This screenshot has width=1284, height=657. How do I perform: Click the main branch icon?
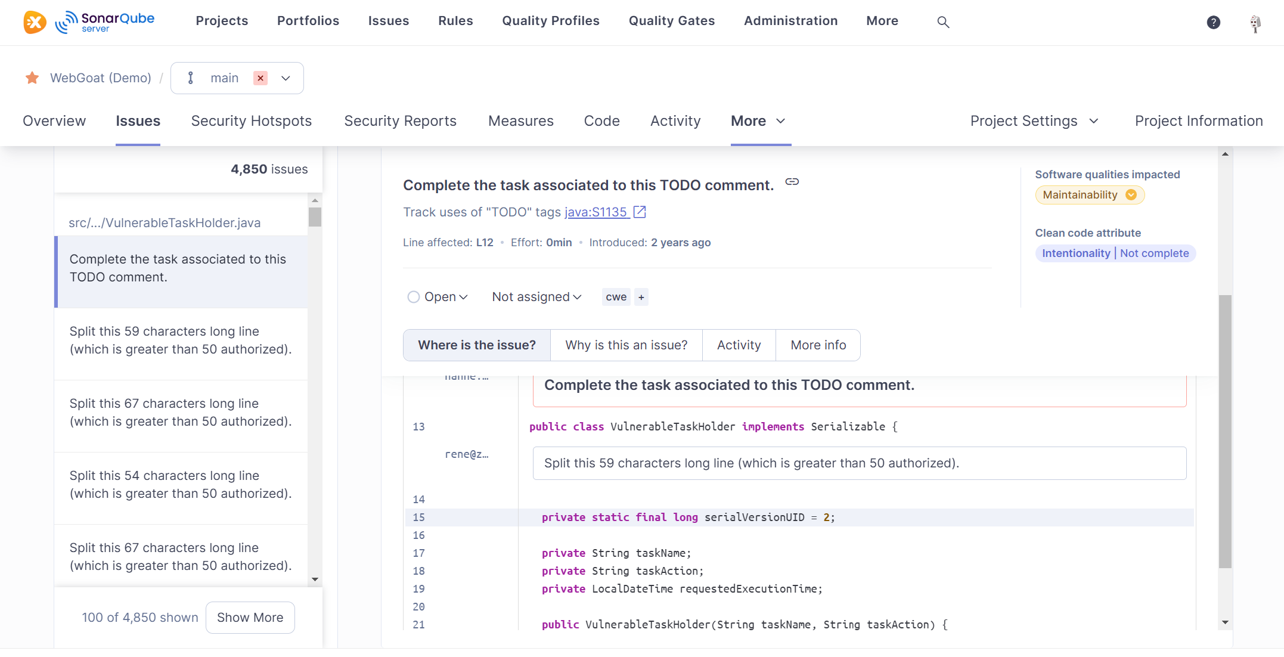[x=191, y=78]
